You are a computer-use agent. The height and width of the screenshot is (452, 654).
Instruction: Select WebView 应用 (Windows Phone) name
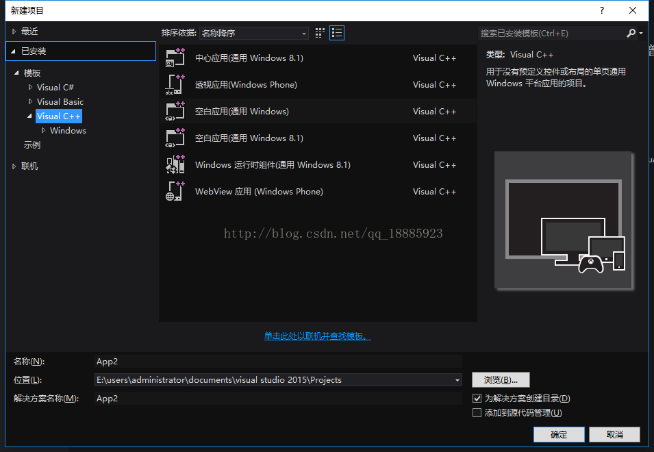pos(259,191)
